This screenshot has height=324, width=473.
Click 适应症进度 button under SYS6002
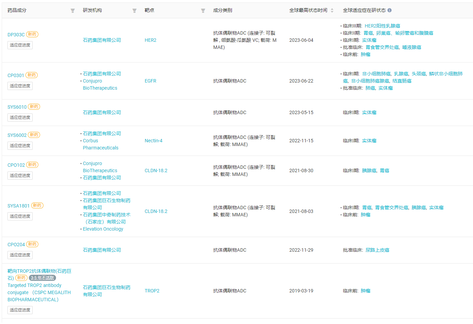[x=20, y=146]
